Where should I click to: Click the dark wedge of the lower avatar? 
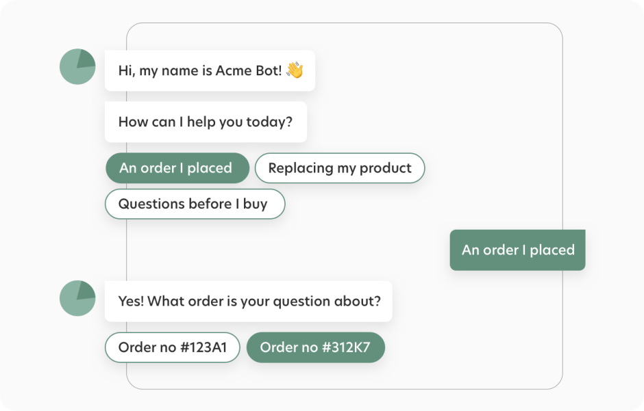pyautogui.click(x=85, y=291)
